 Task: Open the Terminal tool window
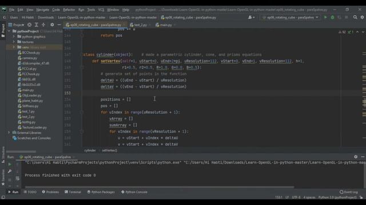73,192
